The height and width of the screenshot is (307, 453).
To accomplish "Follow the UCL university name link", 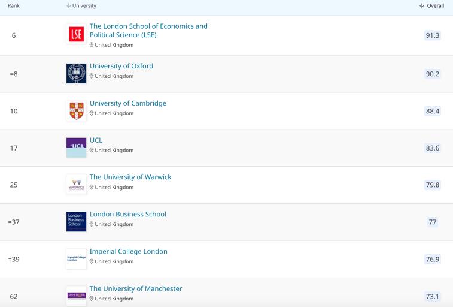I will 96,140.
